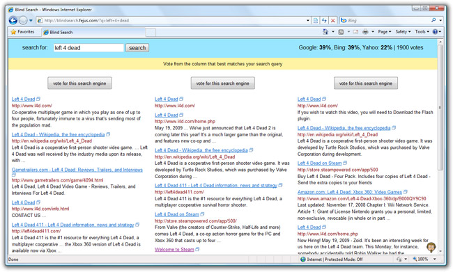This screenshot has height=272, width=453.
Task: Click the amazon.com/Left-4-Dead-Xbox-360 URL text
Action: tap(362, 198)
